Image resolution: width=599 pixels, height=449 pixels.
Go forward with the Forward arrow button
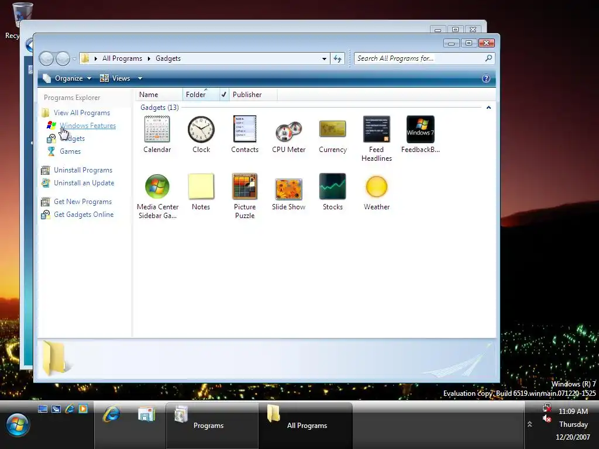point(63,58)
